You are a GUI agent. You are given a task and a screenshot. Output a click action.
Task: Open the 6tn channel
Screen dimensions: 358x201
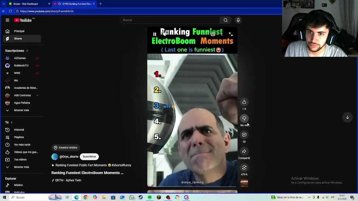(22, 80)
